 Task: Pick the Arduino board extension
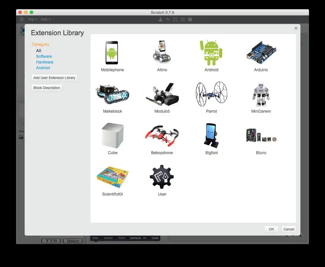coord(261,53)
